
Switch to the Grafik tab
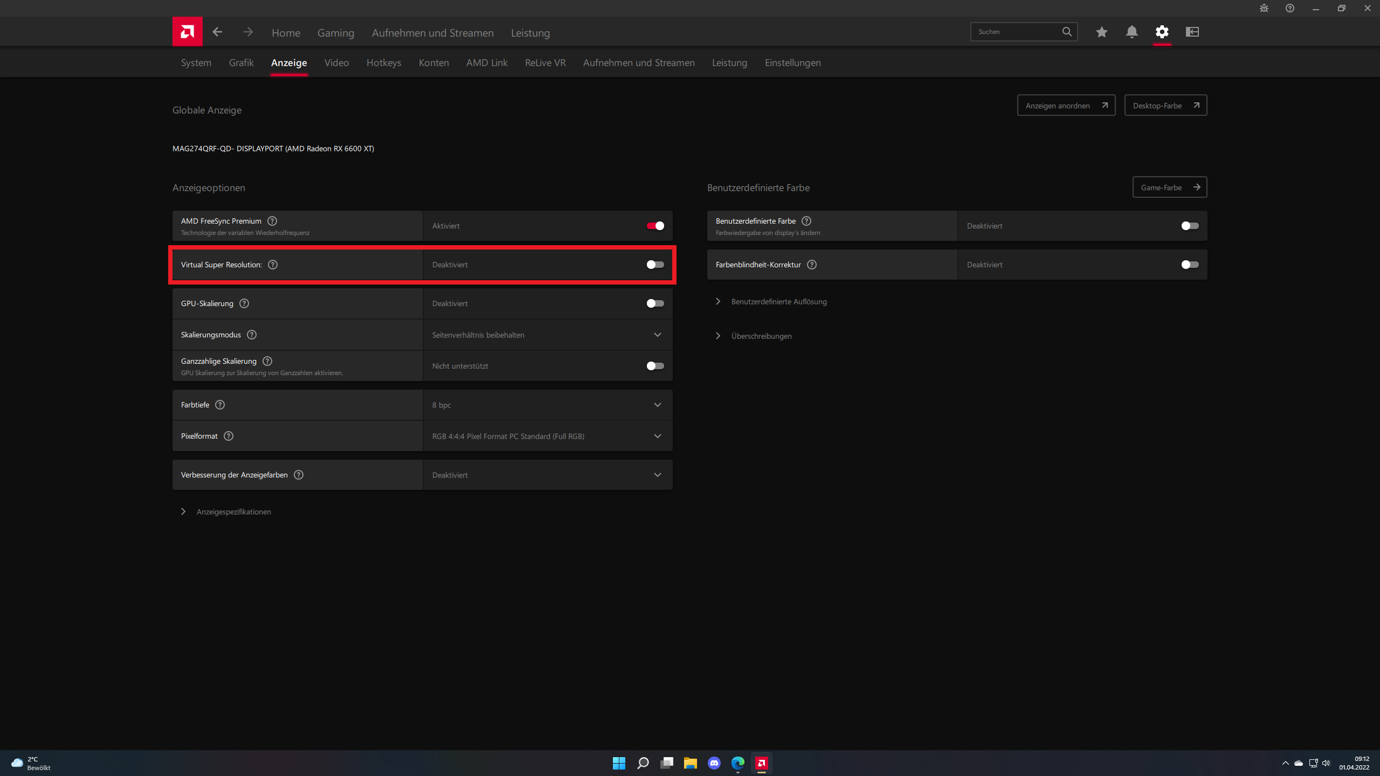[241, 63]
